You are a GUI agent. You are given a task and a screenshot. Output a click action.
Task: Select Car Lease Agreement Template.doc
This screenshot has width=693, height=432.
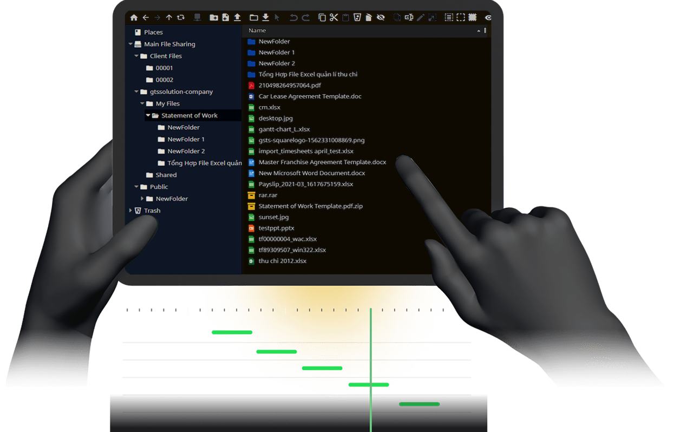[310, 96]
